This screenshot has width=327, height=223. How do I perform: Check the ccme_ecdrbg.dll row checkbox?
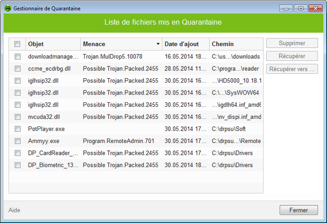click(17, 69)
